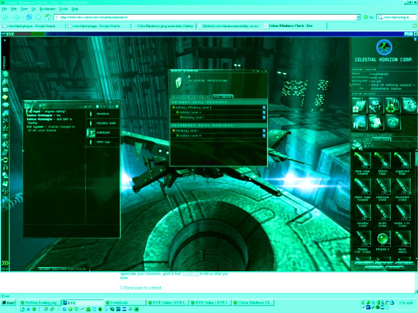Click the Send page to a friend link
The image size is (418, 313).
click(143, 287)
